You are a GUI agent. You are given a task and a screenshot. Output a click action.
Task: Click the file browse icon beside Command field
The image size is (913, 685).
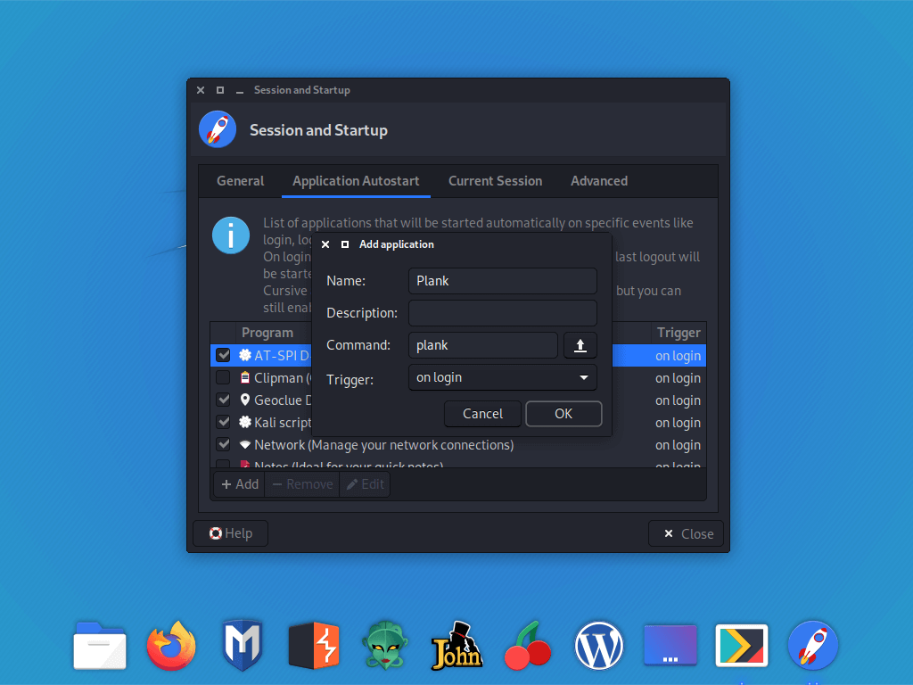click(580, 345)
